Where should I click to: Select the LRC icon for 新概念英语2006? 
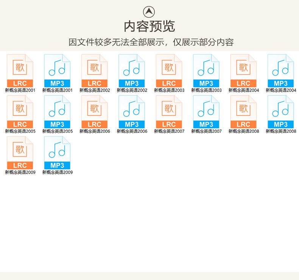click(x=94, y=112)
